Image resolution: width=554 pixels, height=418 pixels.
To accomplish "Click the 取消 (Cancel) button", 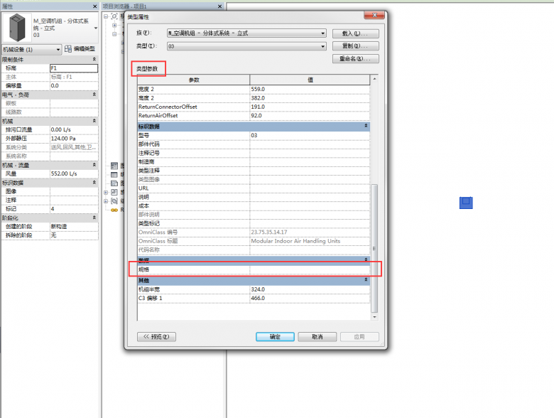I will pos(317,337).
